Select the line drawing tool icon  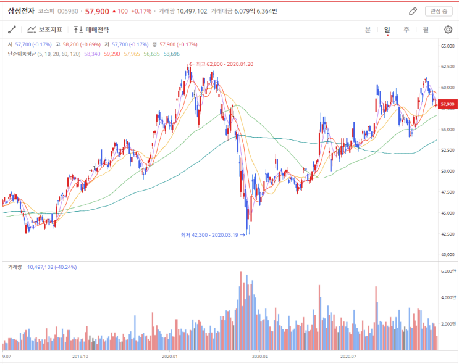pyautogui.click(x=12, y=30)
